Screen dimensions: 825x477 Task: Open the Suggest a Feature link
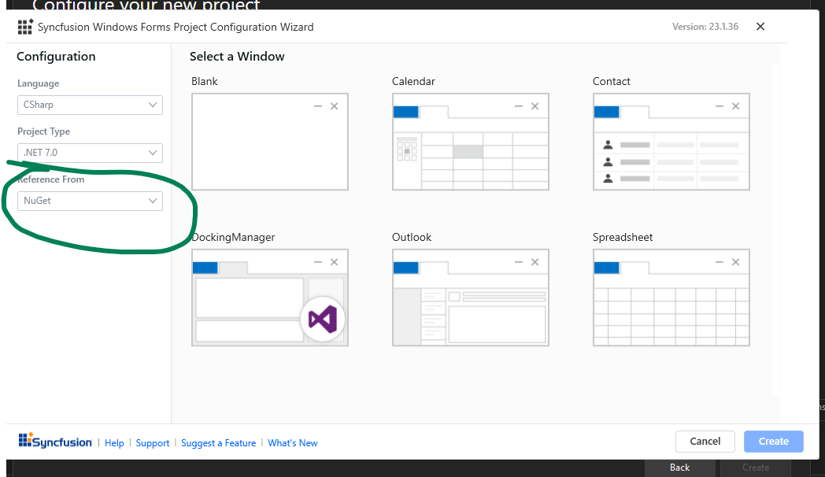click(218, 443)
